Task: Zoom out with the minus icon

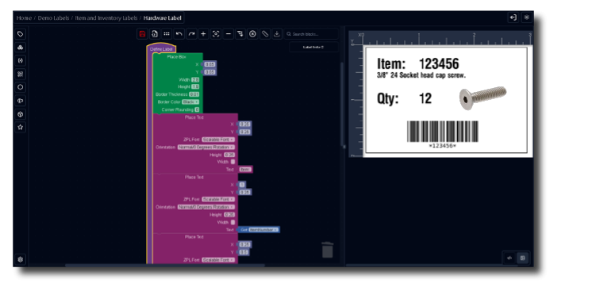Action: [x=228, y=34]
